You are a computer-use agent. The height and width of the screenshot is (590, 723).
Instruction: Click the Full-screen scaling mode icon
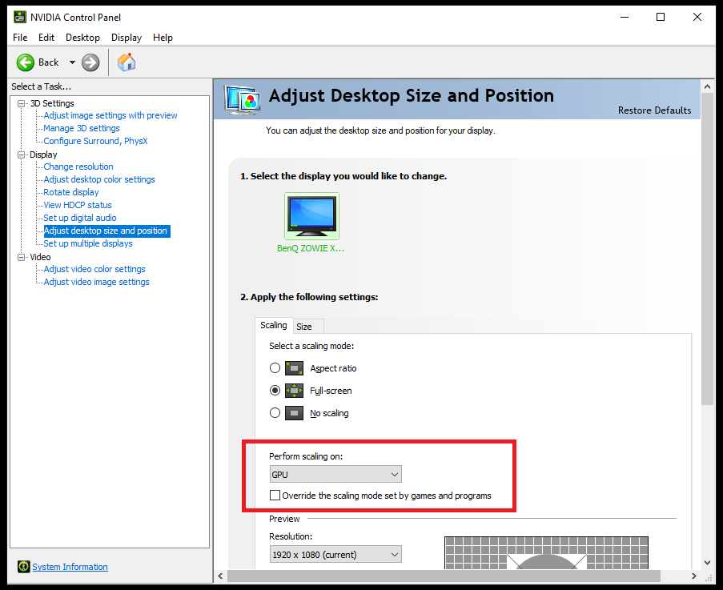coord(294,391)
